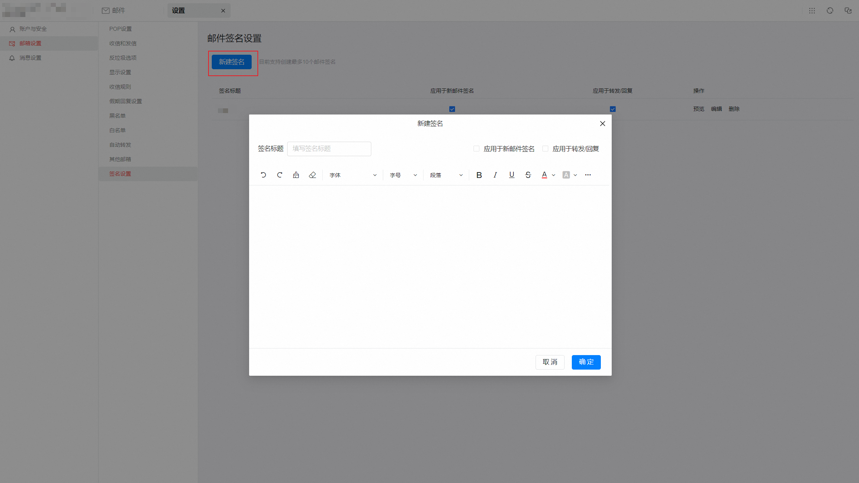859x483 pixels.
Task: Click the Strikethrough formatting icon
Action: pos(528,175)
